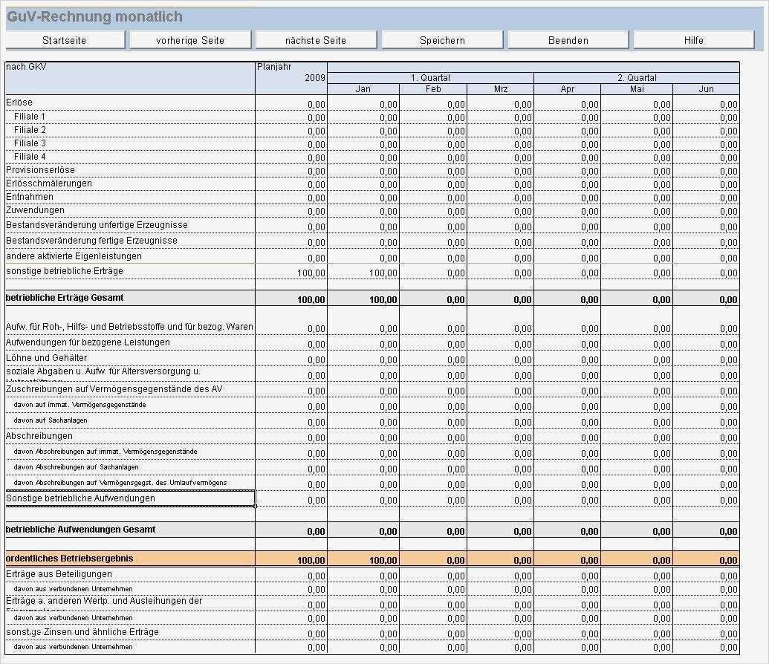Image resolution: width=769 pixels, height=664 pixels.
Task: Click the Jun column header
Action: pos(707,89)
